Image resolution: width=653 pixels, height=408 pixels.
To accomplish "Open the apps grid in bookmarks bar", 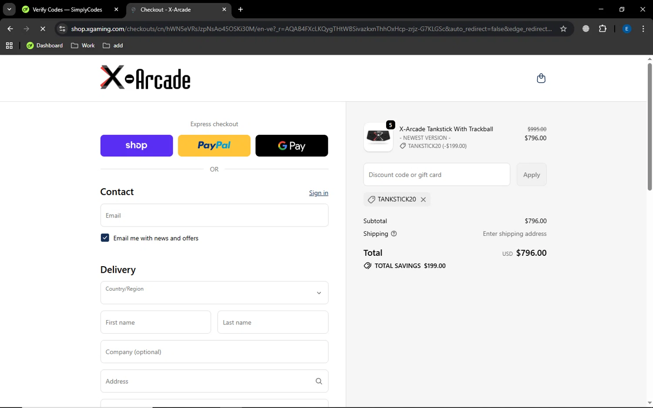I will [9, 45].
